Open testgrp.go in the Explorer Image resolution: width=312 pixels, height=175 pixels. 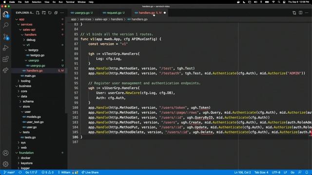[37, 55]
